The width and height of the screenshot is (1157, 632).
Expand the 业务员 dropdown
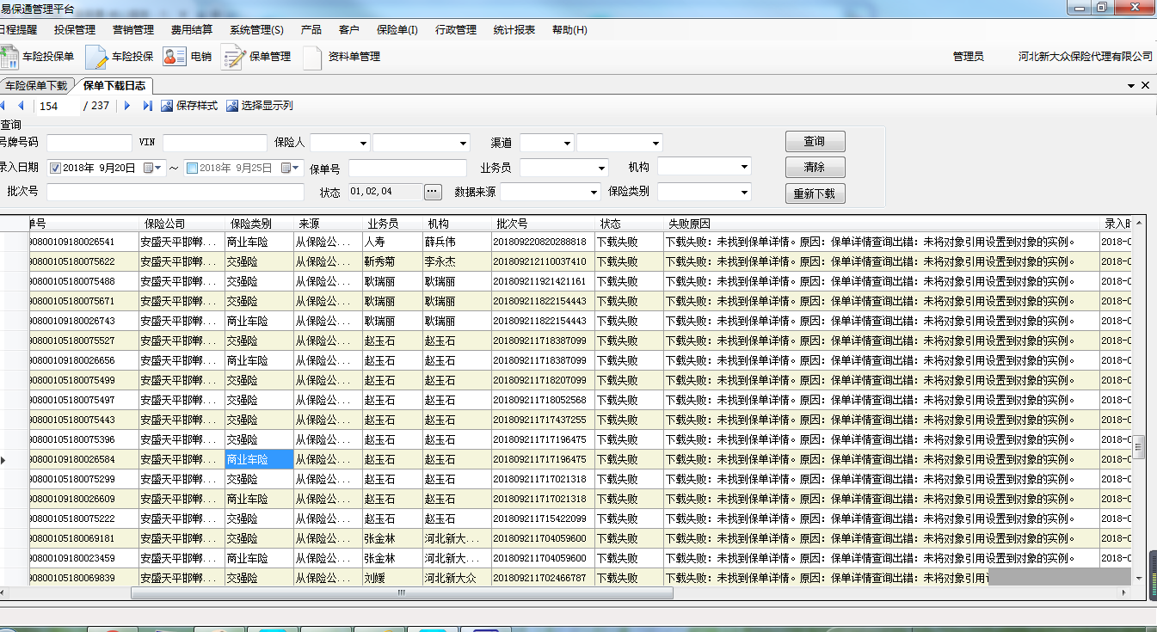(600, 169)
